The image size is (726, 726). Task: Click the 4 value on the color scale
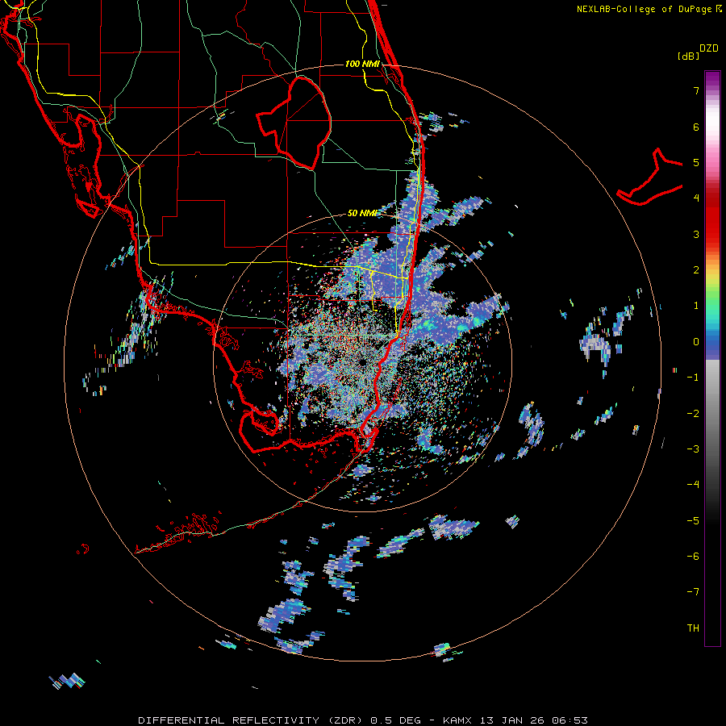tap(696, 198)
